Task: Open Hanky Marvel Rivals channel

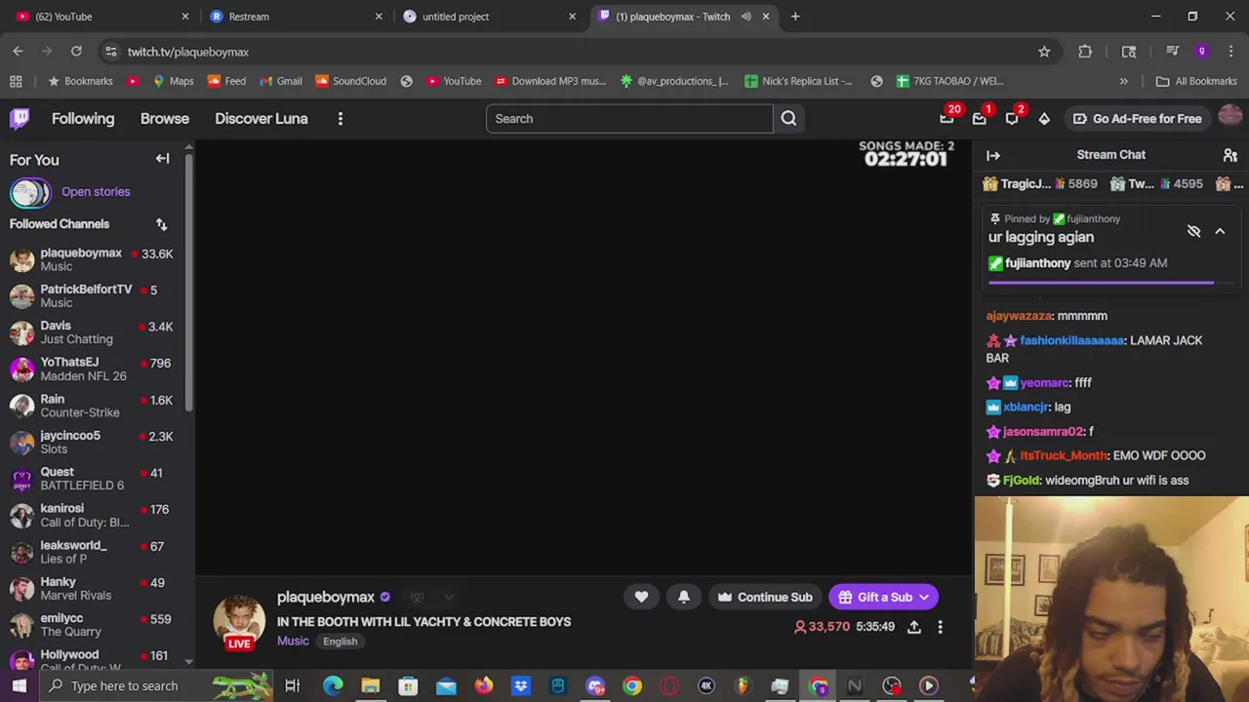Action: click(92, 589)
